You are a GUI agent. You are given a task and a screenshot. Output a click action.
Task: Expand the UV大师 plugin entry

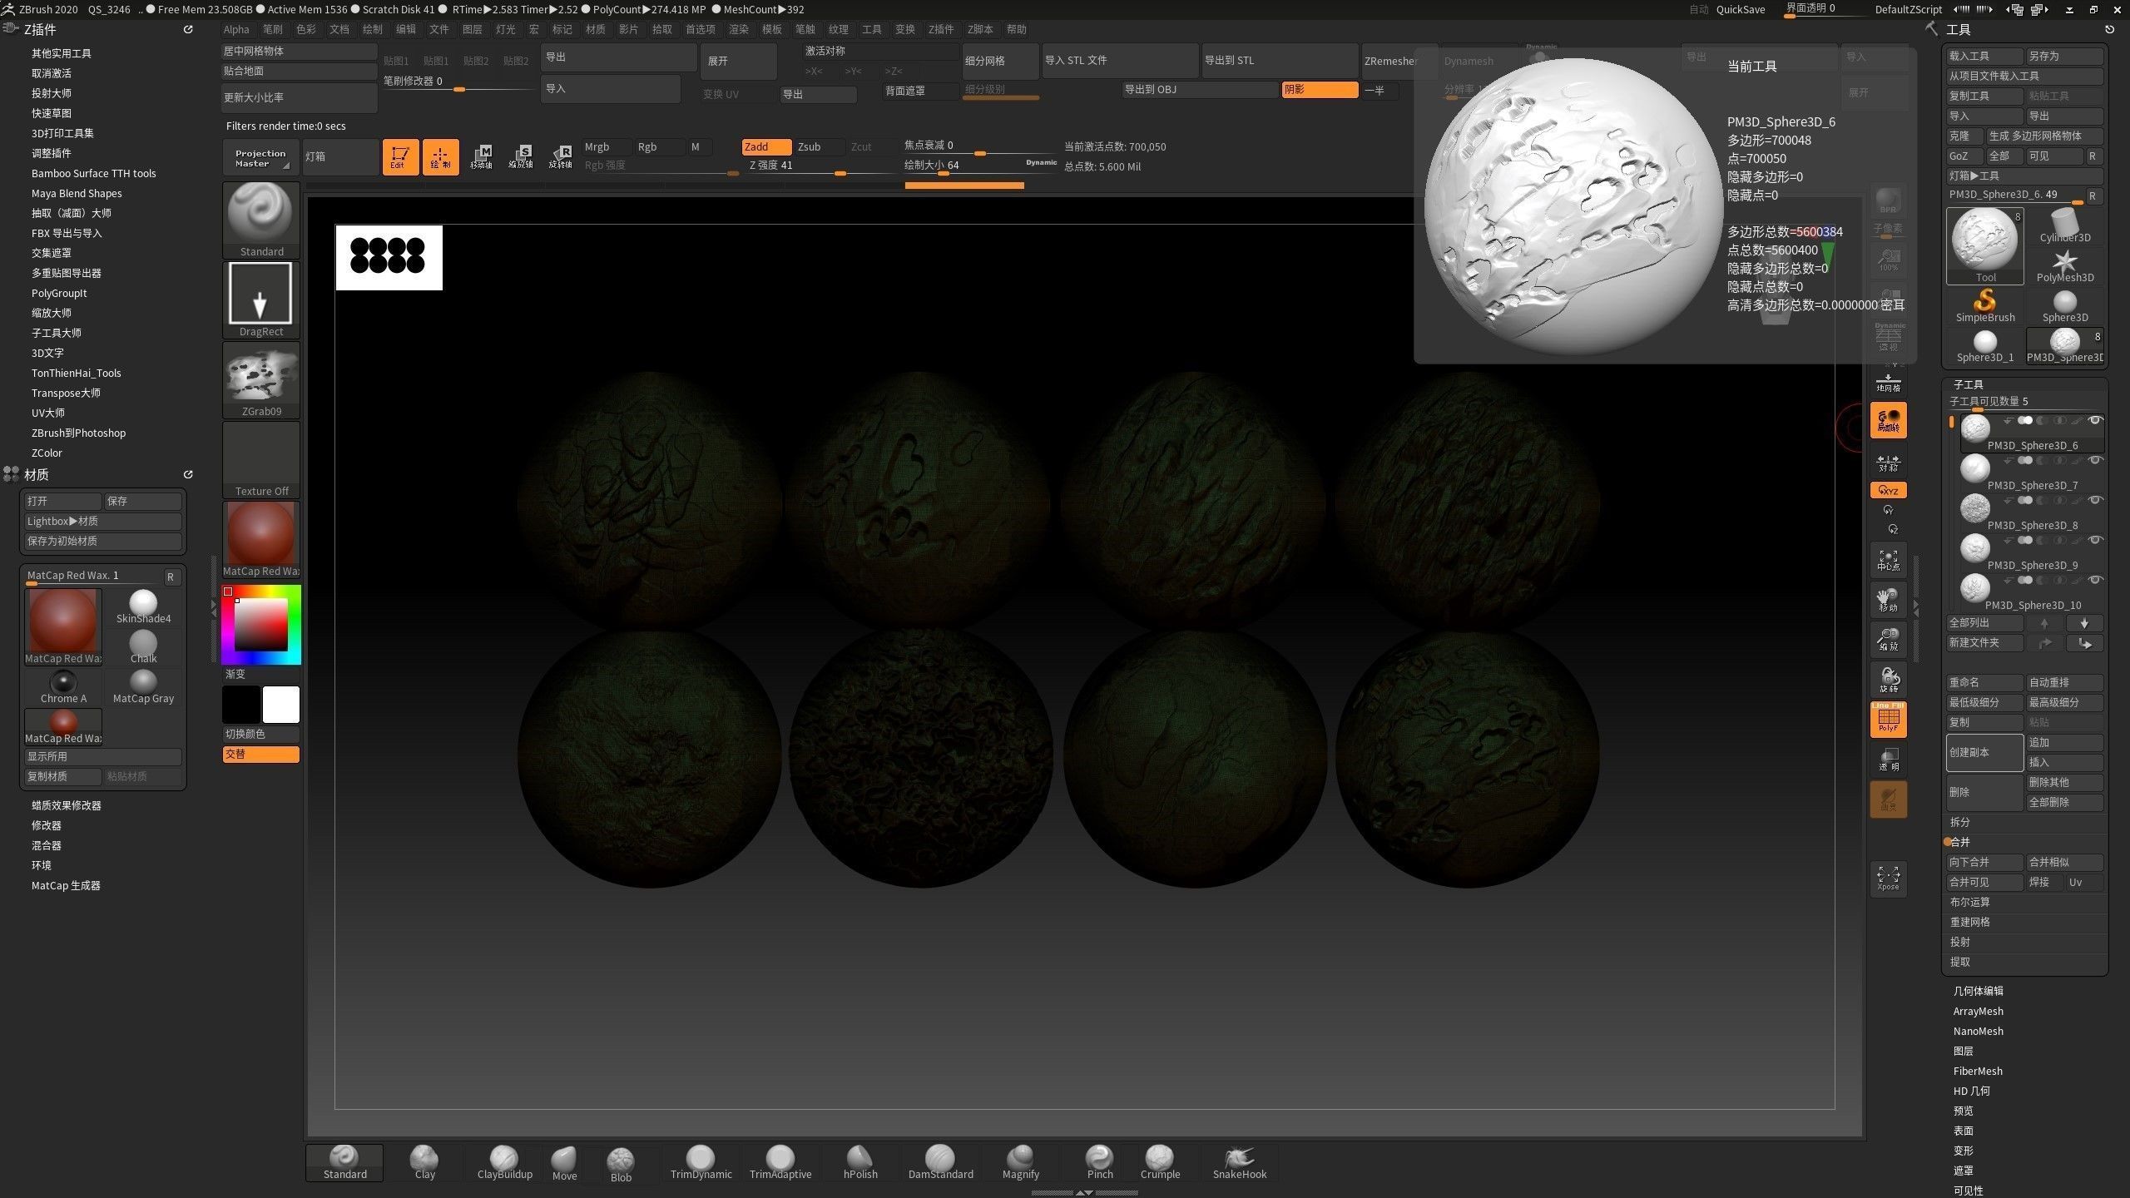48,413
